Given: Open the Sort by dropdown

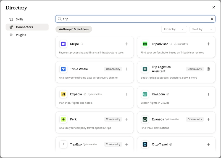Looking at the screenshot, I should tap(202, 29).
